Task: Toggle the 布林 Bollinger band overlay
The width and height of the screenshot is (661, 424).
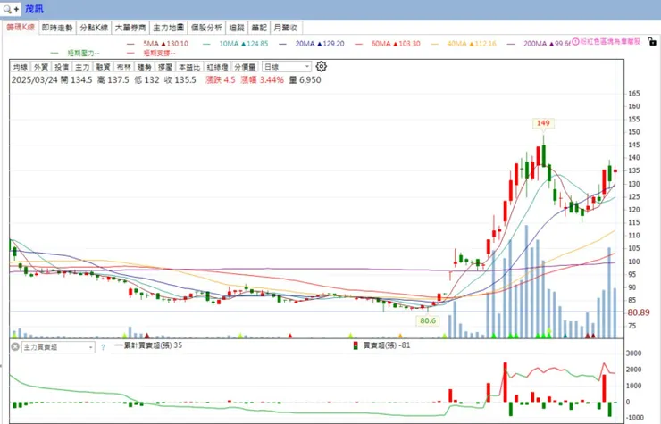Action: coord(123,67)
